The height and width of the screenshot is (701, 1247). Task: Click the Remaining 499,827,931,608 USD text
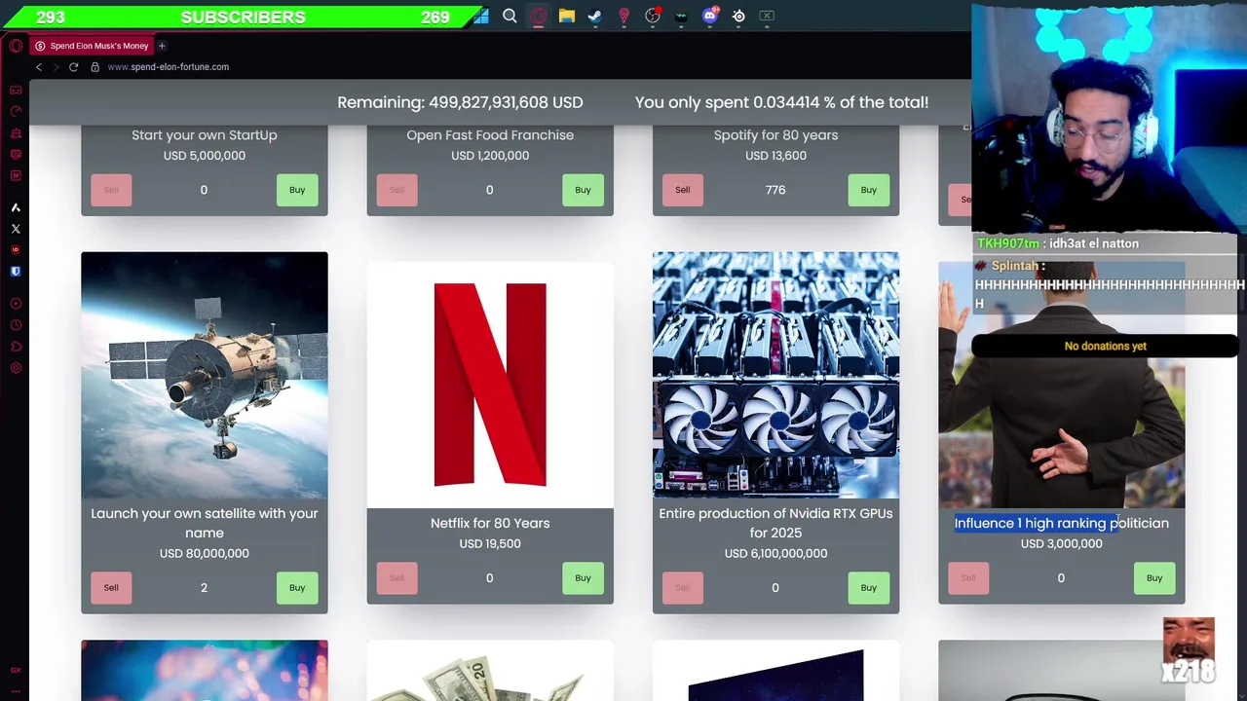click(x=460, y=102)
